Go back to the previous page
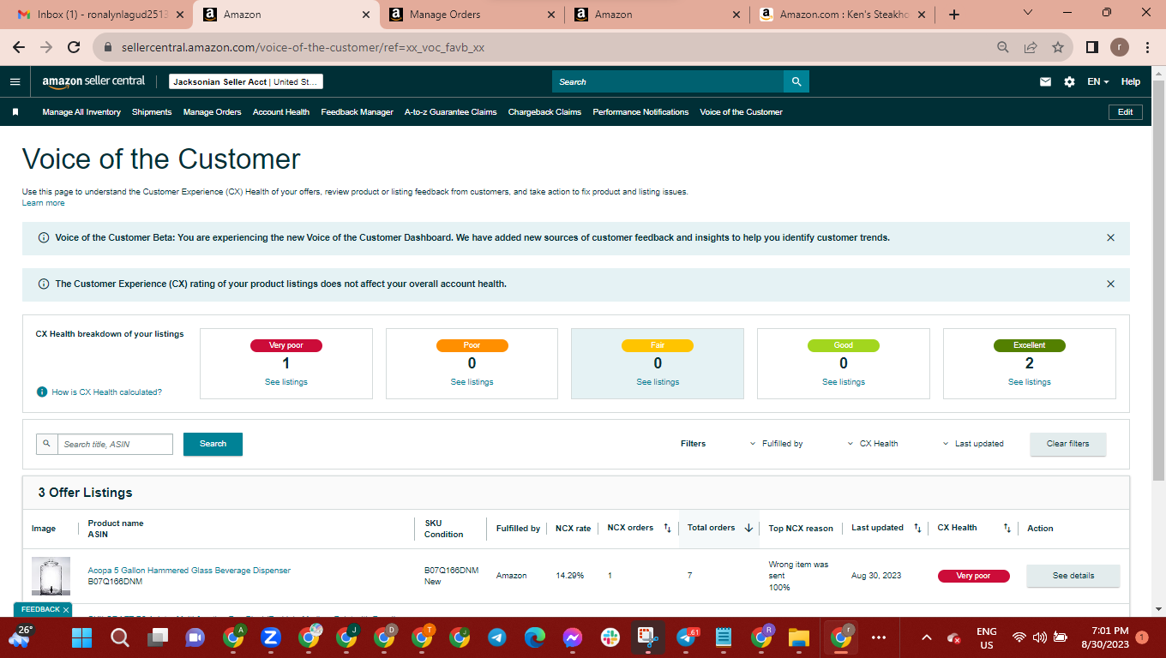The height and width of the screenshot is (658, 1166). (19, 48)
